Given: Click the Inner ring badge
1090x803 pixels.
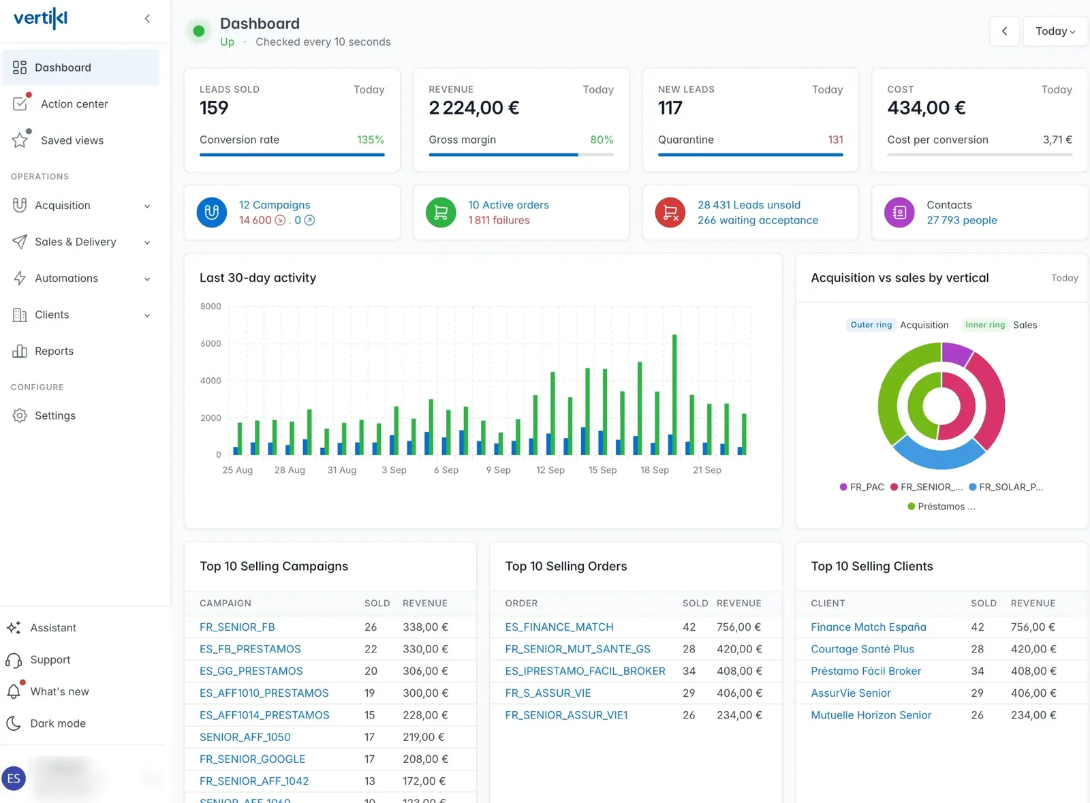Looking at the screenshot, I should tap(985, 325).
